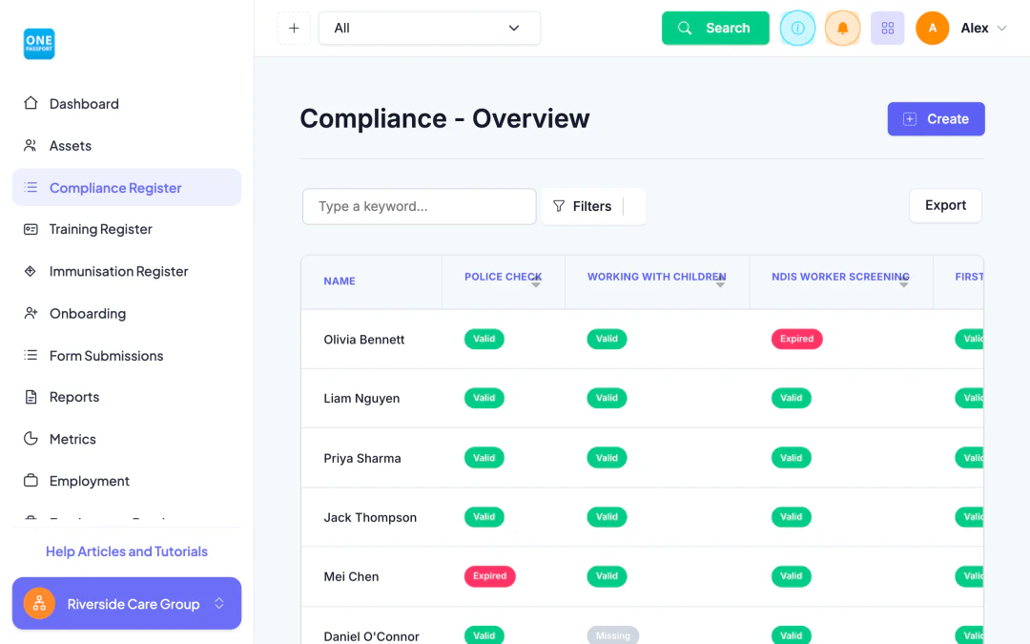1030x644 pixels.
Task: Click the Compliance Register list icon
Action: [x=31, y=187]
